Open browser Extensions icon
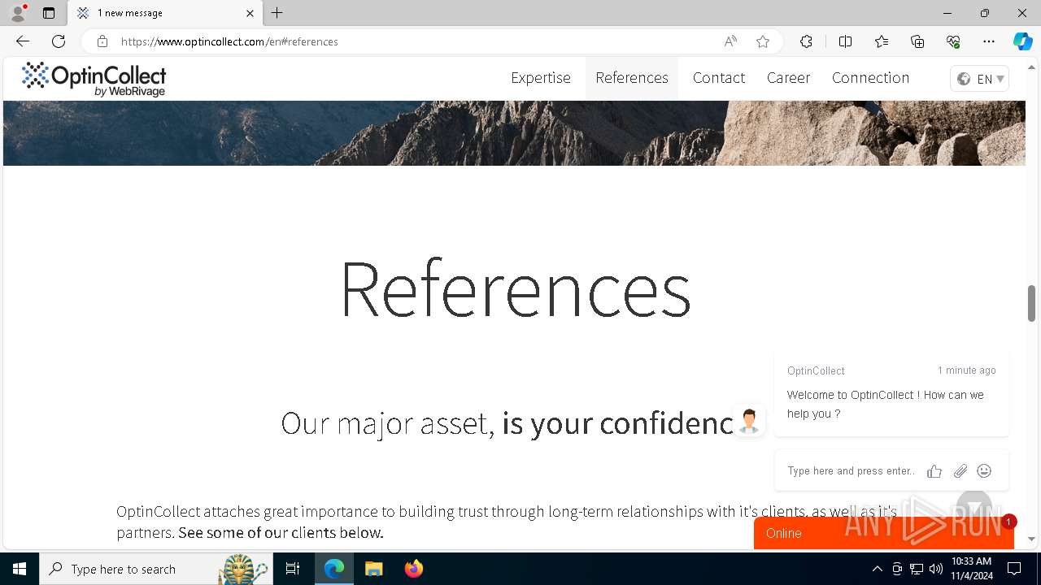The height and width of the screenshot is (585, 1041). point(806,41)
